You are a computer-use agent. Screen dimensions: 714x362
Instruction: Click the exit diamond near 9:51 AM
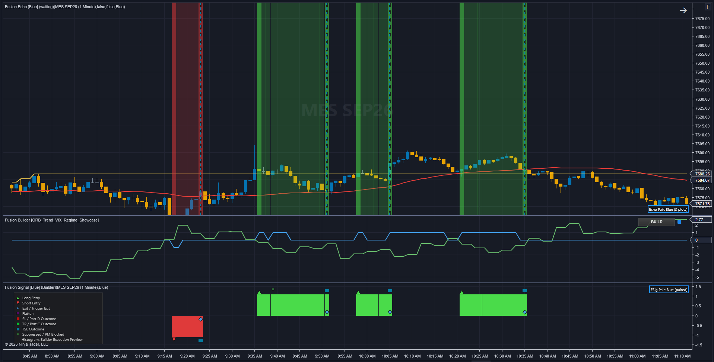pos(327,312)
